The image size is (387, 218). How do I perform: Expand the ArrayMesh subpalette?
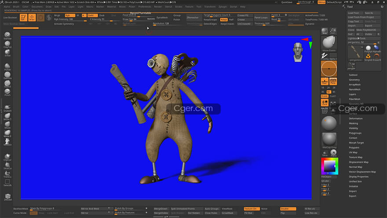pos(354,85)
